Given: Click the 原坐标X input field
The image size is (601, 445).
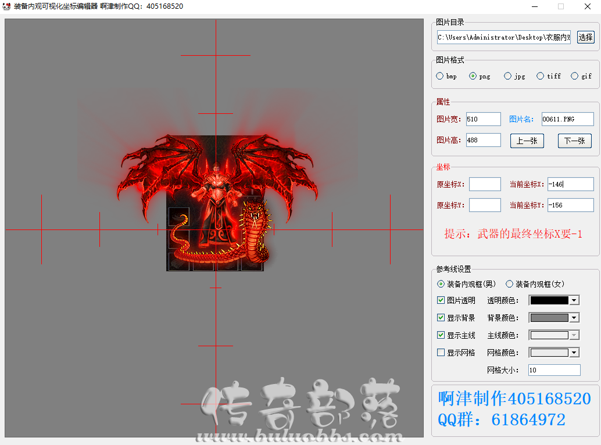Looking at the screenshot, I should [x=485, y=184].
